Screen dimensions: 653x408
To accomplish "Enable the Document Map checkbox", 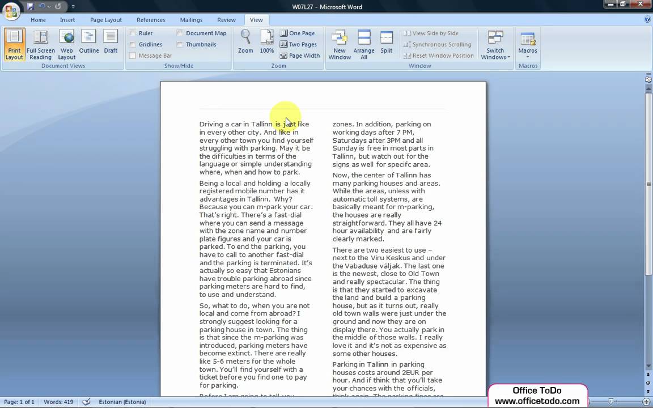I will 180,33.
